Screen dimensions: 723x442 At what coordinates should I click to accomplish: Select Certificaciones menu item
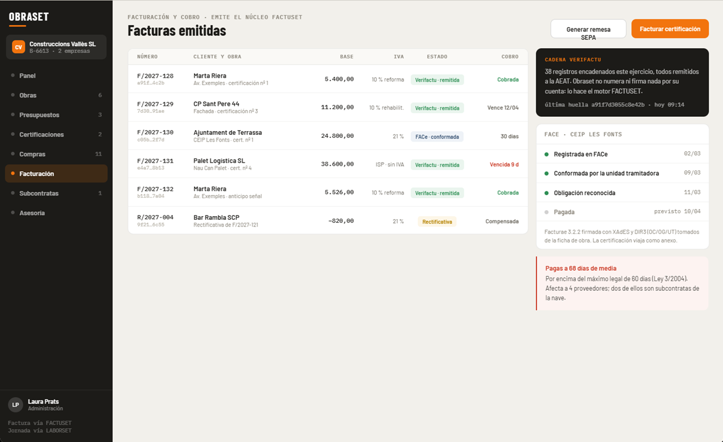pos(56,134)
